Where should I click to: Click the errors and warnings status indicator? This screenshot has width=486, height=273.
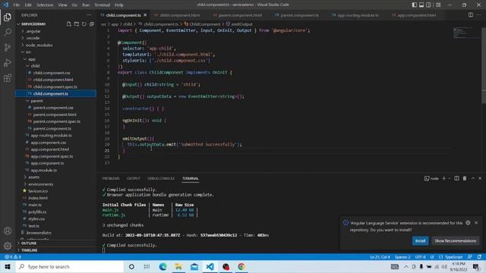[13, 257]
